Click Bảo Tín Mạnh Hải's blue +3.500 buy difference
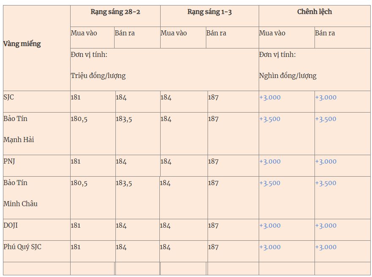The height and width of the screenshot is (277, 372). pyautogui.click(x=270, y=119)
